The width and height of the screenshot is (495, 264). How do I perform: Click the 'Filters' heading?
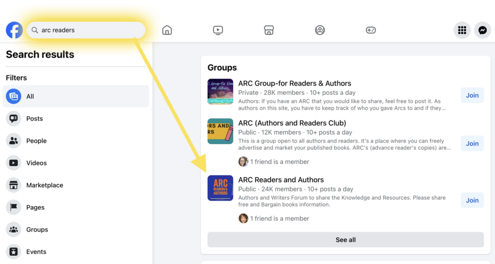[16, 78]
